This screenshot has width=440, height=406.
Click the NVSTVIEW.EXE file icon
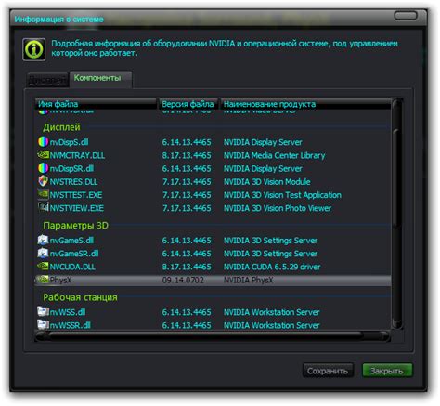click(x=43, y=207)
